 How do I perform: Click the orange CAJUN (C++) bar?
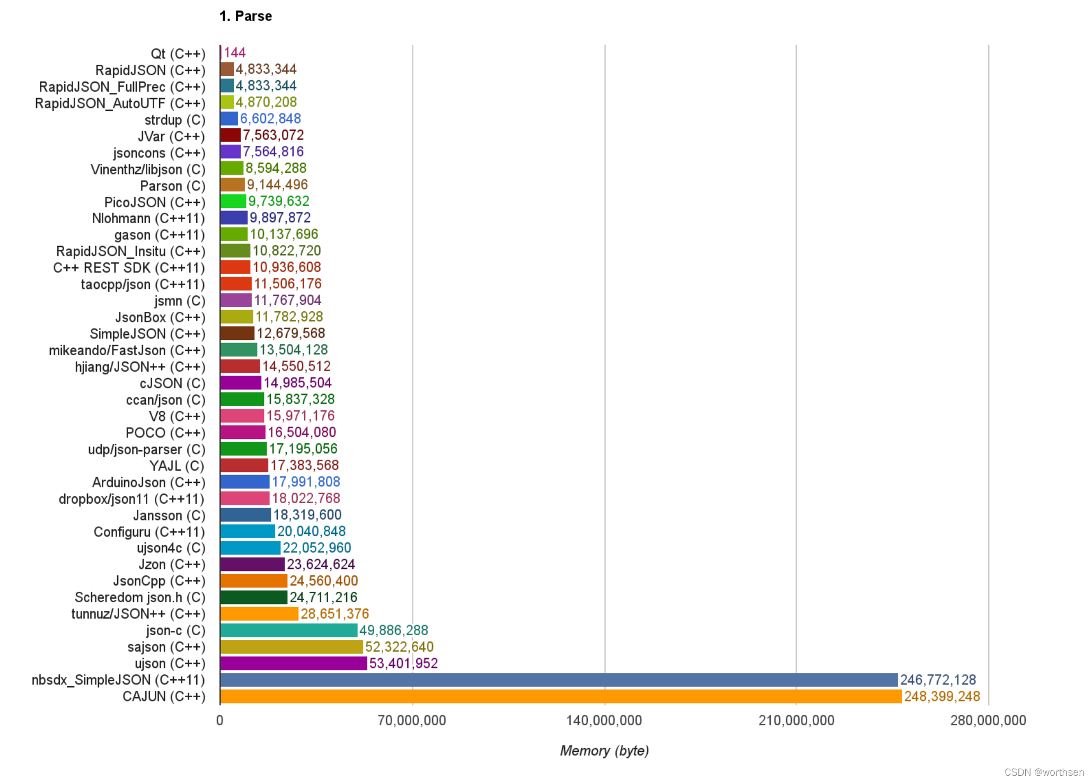click(x=560, y=696)
